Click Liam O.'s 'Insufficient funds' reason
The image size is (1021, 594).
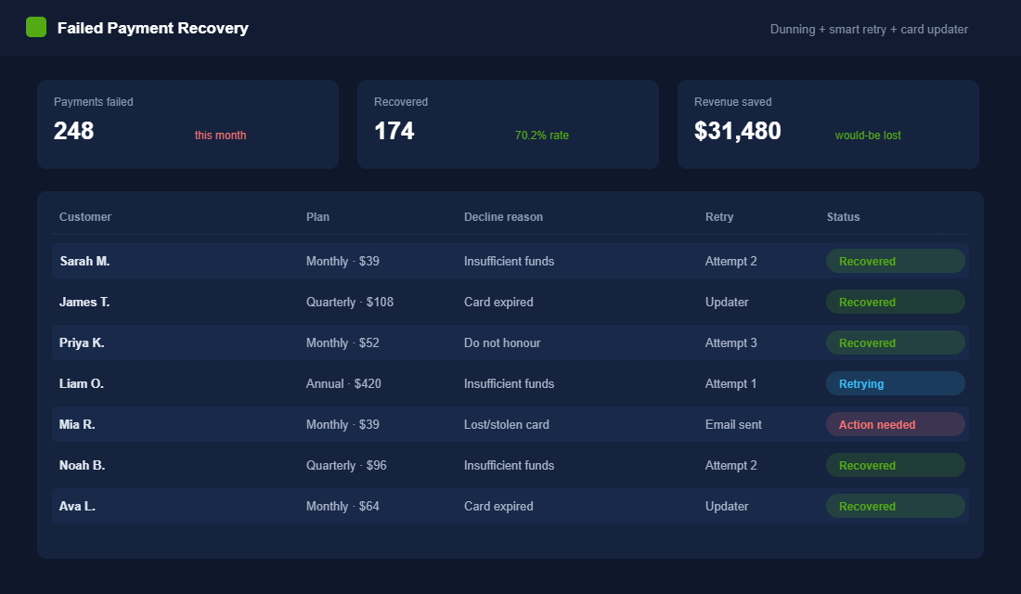click(510, 383)
